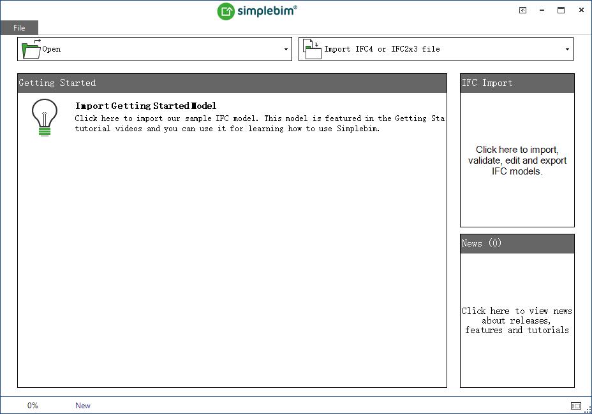Expand the Import IFC dropdown arrow
The height and width of the screenshot is (414, 592).
coord(567,49)
